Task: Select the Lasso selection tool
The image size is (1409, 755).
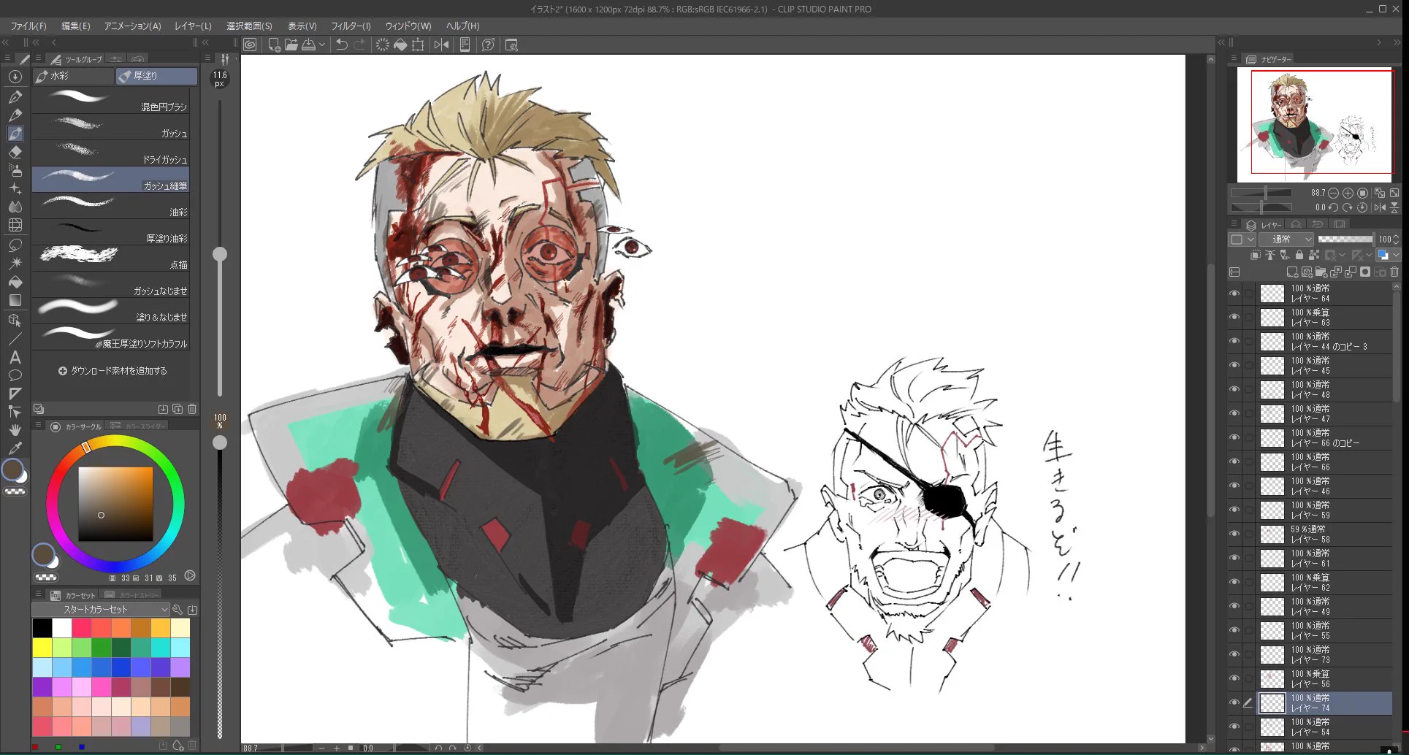Action: (x=15, y=245)
